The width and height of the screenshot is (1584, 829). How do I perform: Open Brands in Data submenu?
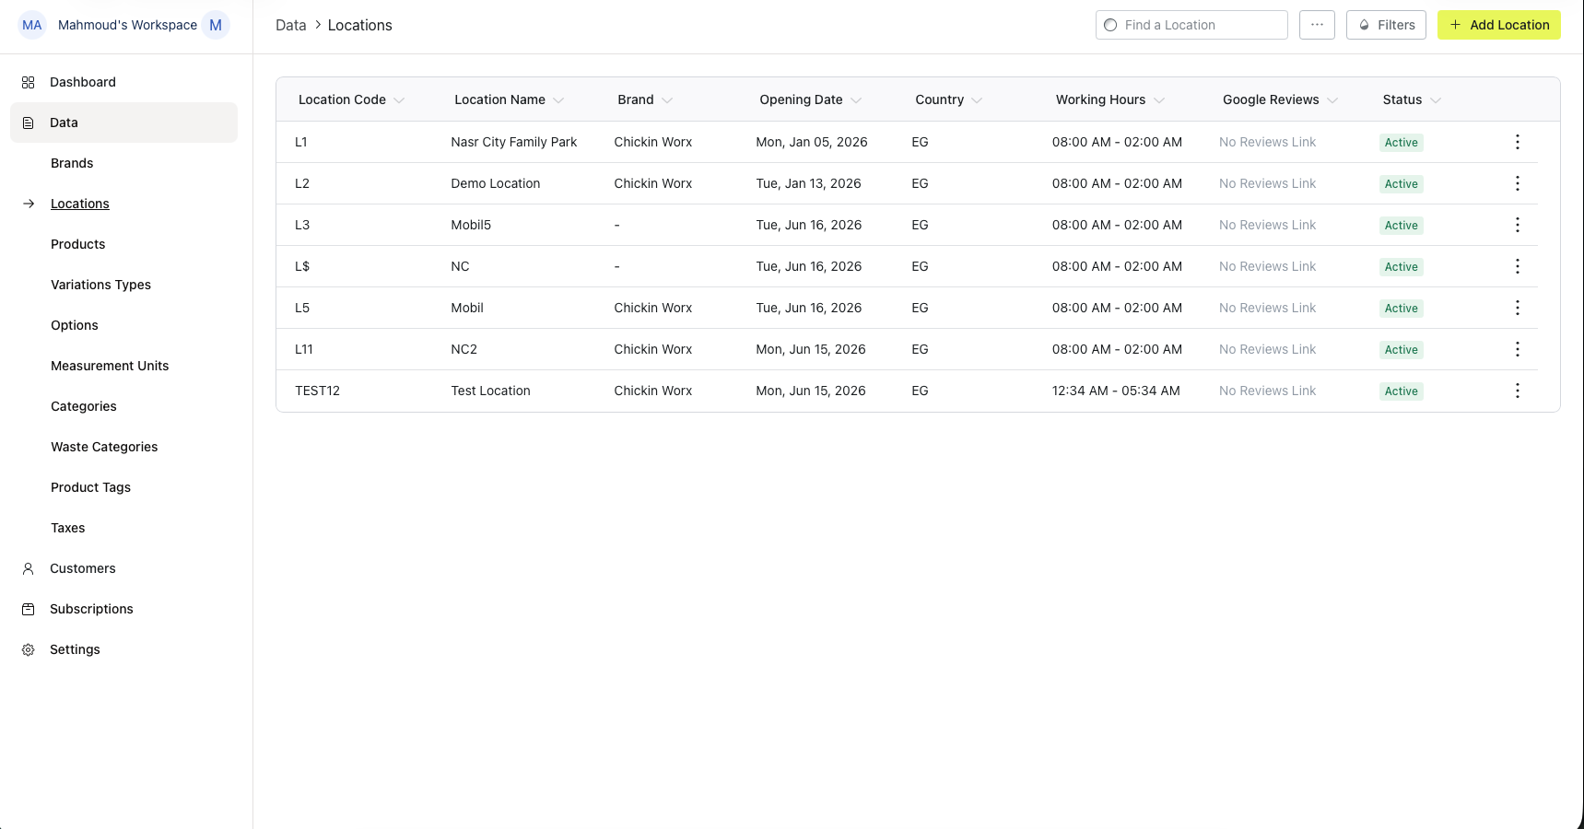[x=72, y=163]
